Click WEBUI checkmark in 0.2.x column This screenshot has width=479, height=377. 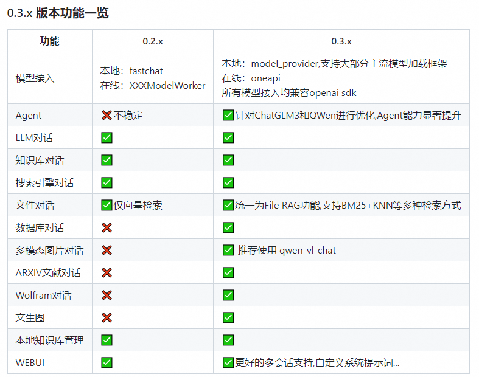[x=107, y=362]
